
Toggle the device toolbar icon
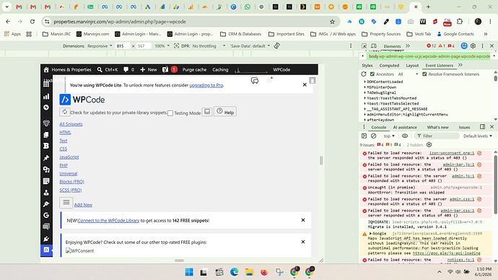[x=374, y=46]
